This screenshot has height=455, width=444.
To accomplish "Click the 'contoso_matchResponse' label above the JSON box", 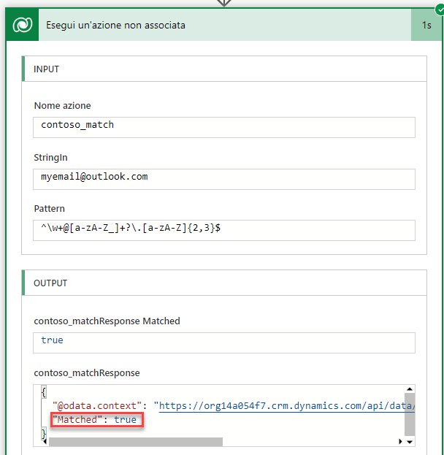I will point(87,372).
